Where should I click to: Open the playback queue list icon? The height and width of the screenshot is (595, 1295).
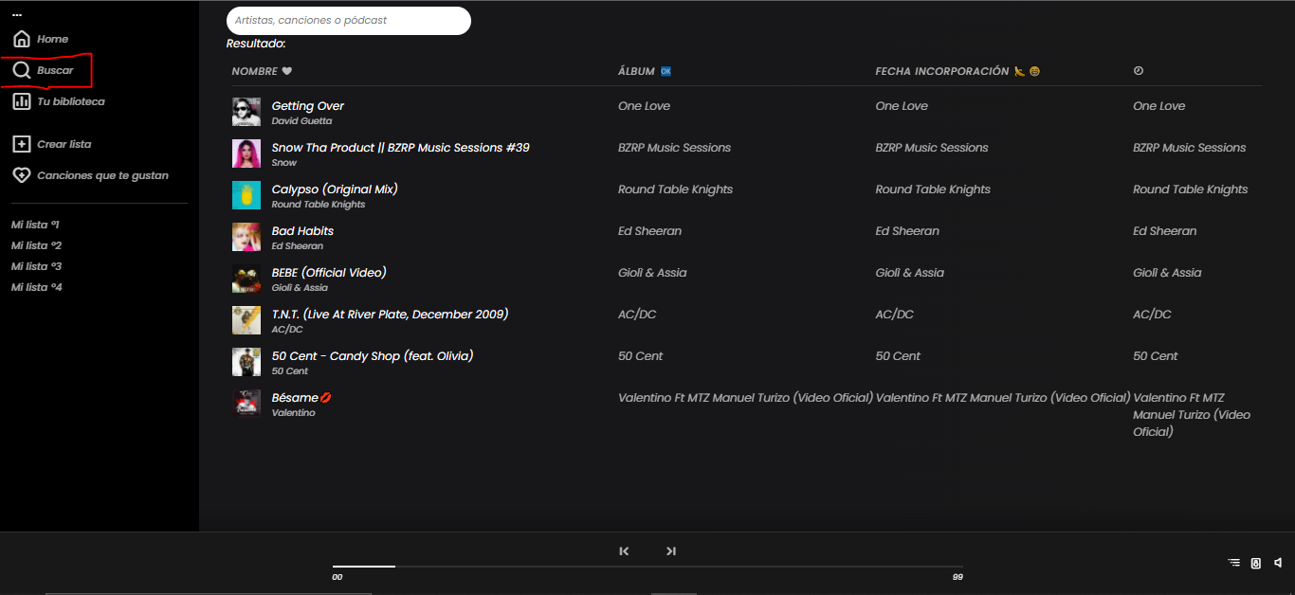coord(1233,563)
